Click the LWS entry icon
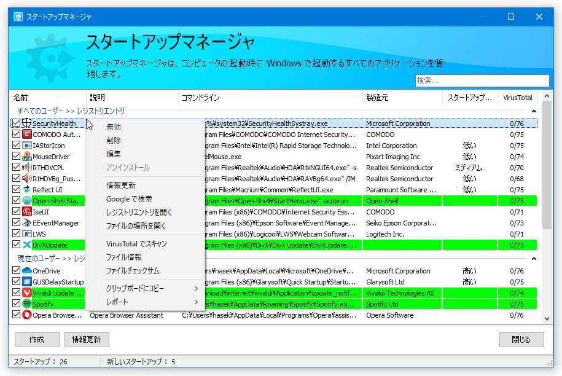The height and width of the screenshot is (376, 562). click(27, 233)
